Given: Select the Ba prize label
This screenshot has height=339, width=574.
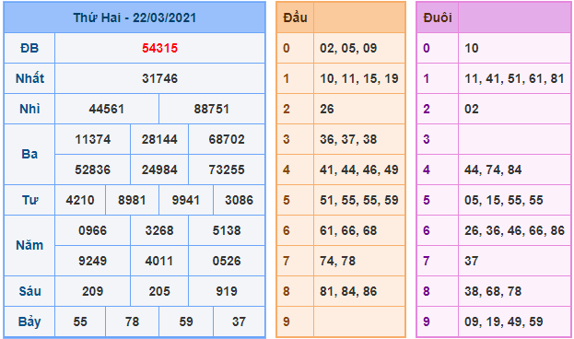Looking at the screenshot, I should click(29, 154).
